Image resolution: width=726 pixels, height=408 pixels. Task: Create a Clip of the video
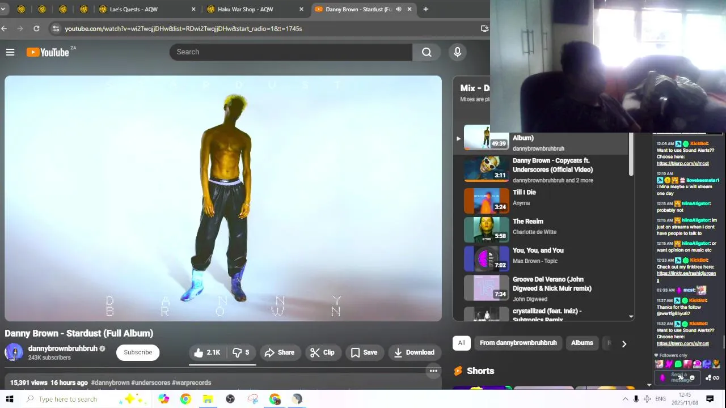point(322,352)
